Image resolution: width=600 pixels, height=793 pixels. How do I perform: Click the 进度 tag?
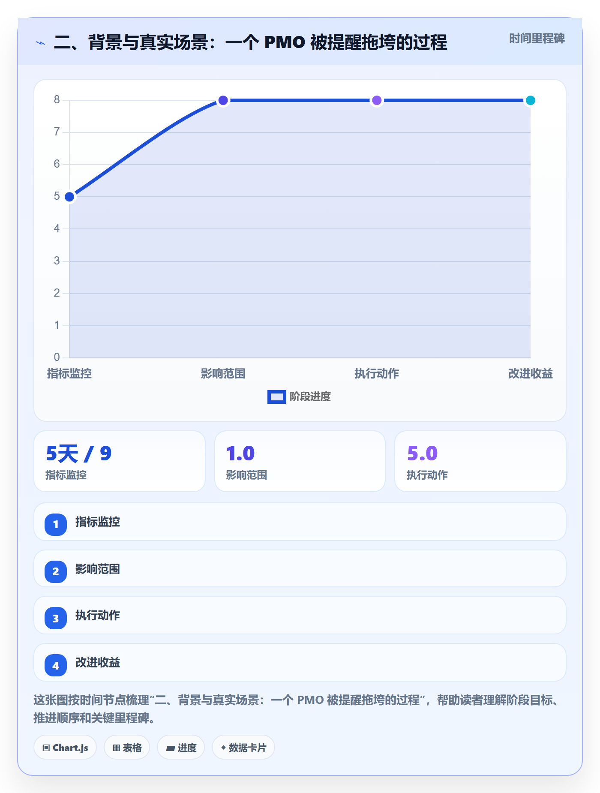click(x=181, y=748)
